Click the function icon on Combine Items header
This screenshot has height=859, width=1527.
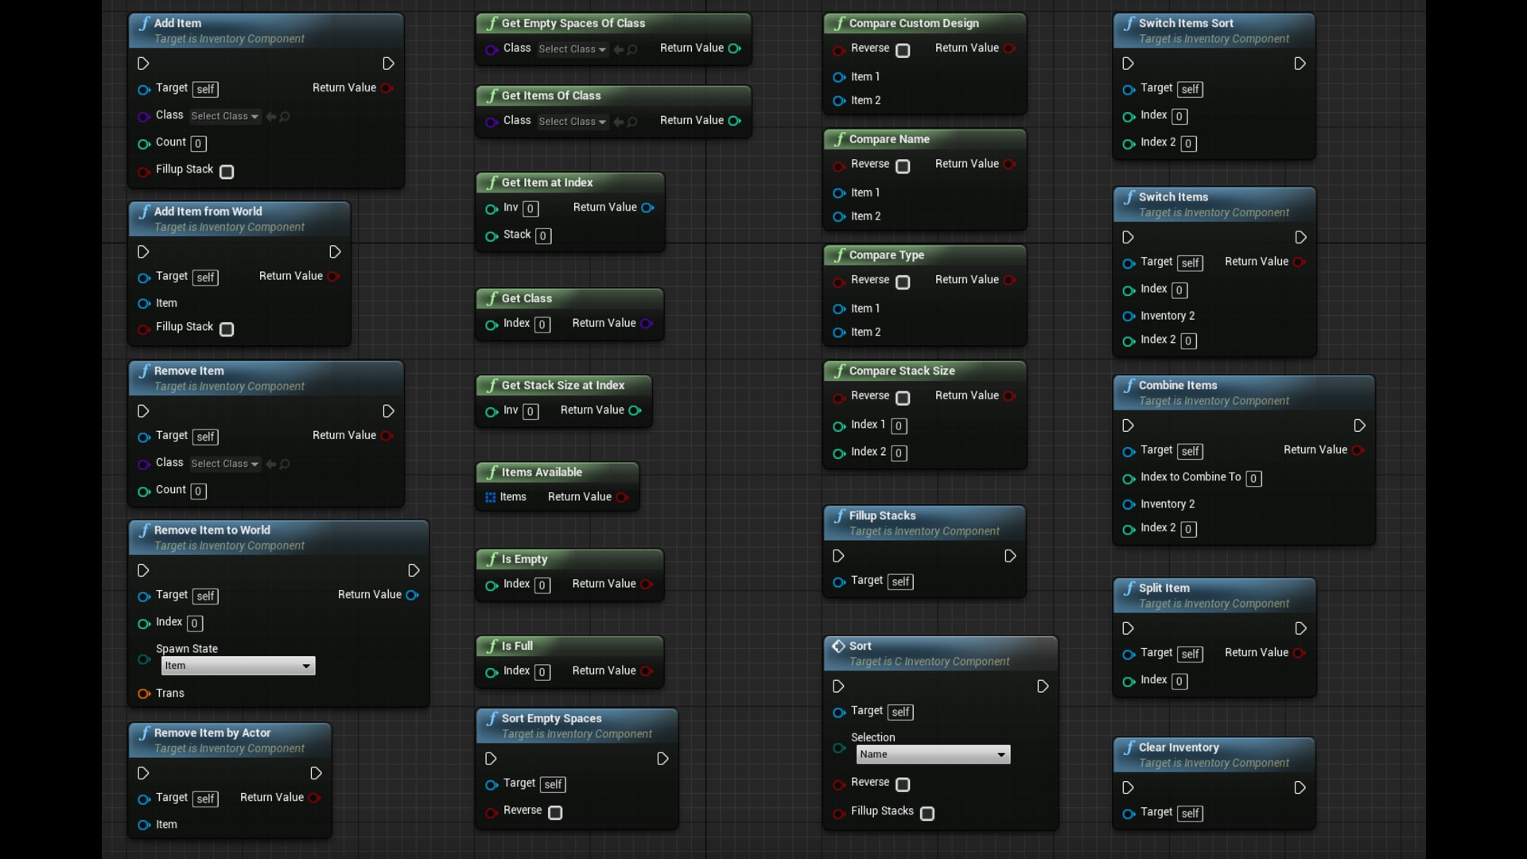1131,385
